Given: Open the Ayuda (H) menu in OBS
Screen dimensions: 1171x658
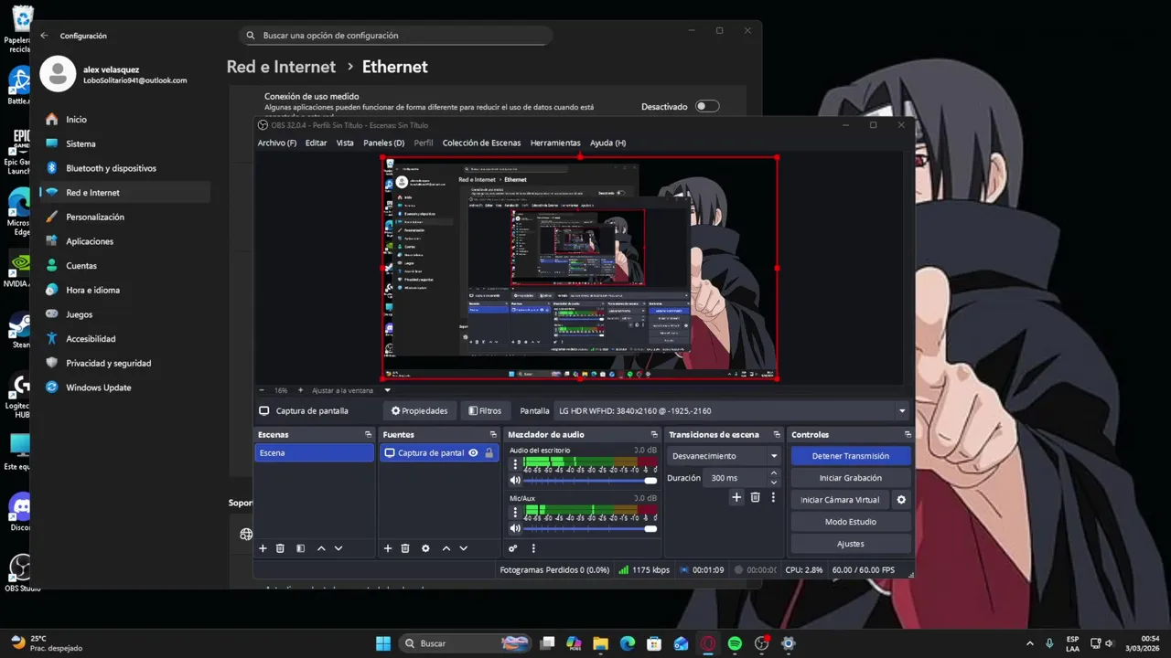Looking at the screenshot, I should tap(607, 143).
